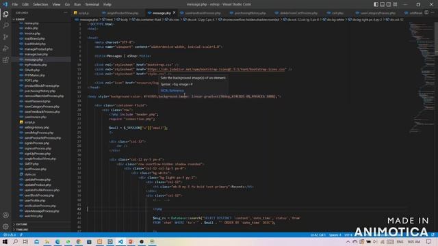Switch to the saveFeedbackProcess.php tab
The width and height of the screenshot is (438, 246).
point(203,13)
